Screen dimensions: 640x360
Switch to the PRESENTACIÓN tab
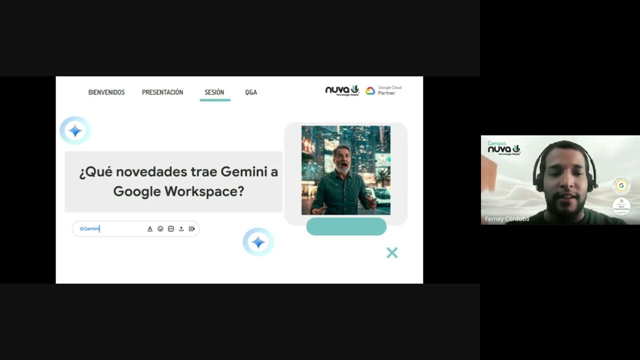coord(162,92)
